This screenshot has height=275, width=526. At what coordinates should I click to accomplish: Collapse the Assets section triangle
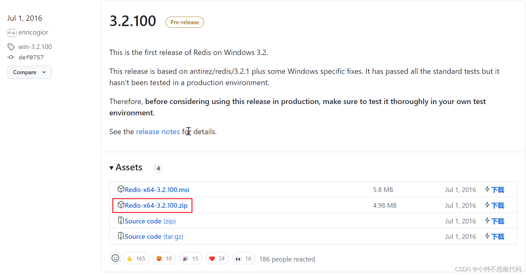[x=112, y=168]
